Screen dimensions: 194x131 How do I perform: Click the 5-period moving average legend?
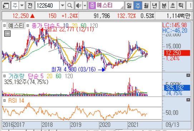point(58,26)
